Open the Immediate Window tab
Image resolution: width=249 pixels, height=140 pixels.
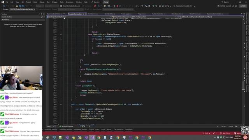tap(81, 129)
